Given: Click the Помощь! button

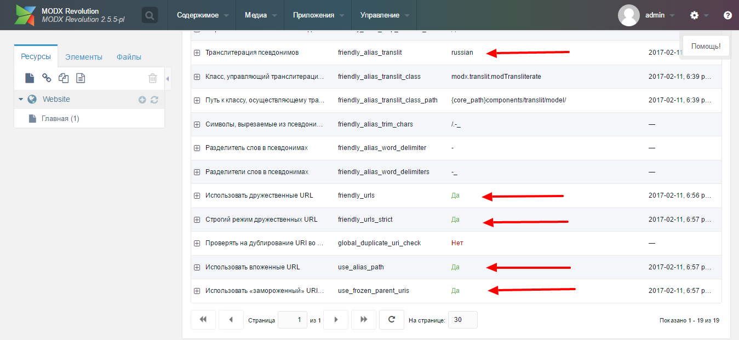Looking at the screenshot, I should pyautogui.click(x=706, y=46).
